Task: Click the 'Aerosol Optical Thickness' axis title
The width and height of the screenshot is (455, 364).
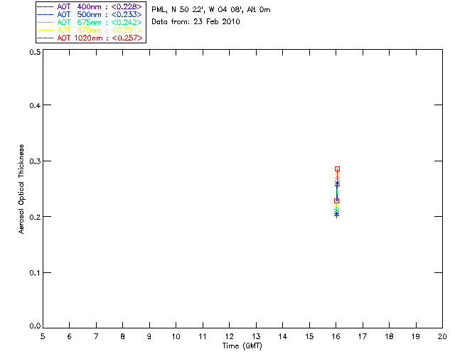Action: [x=21, y=189]
